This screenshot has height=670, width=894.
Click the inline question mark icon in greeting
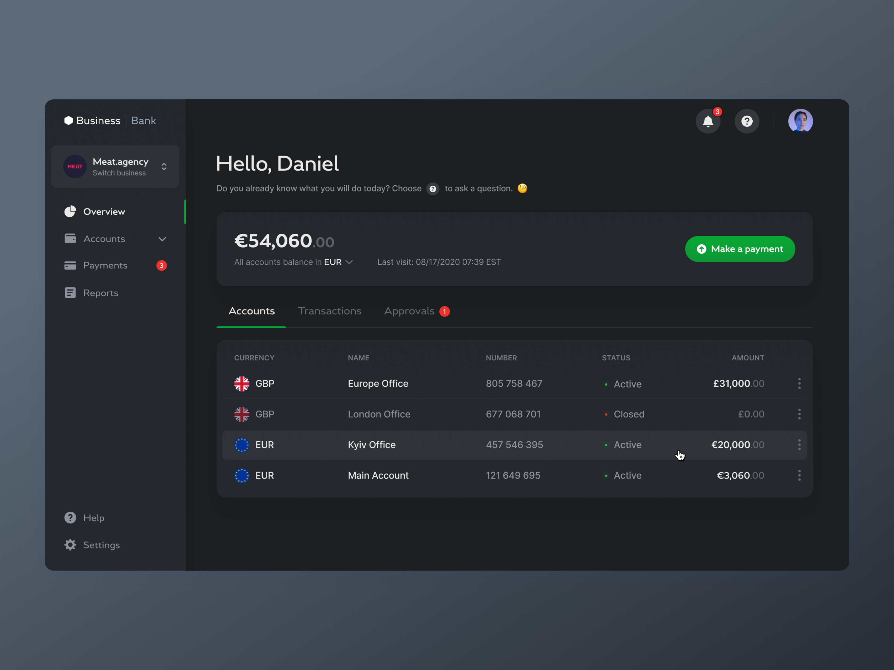[x=432, y=189]
